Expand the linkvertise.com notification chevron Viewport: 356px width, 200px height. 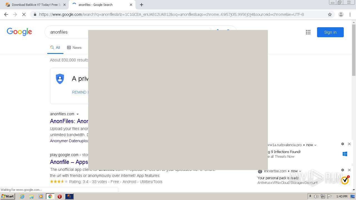tap(300, 171)
